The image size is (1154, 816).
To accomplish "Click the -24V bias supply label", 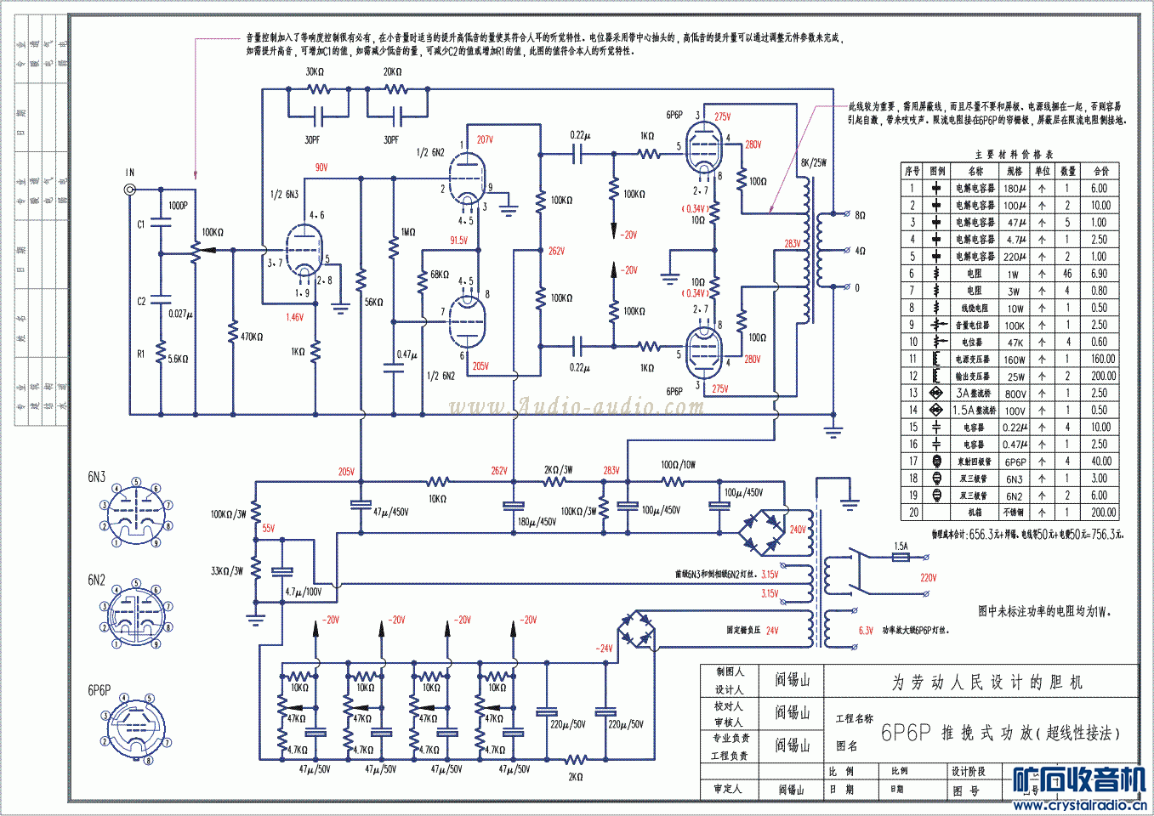I will pyautogui.click(x=605, y=648).
